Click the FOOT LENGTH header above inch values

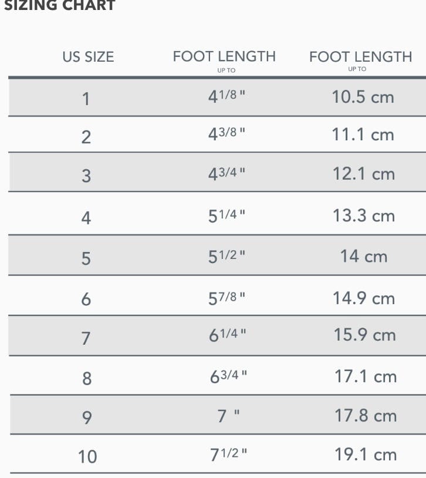224,57
